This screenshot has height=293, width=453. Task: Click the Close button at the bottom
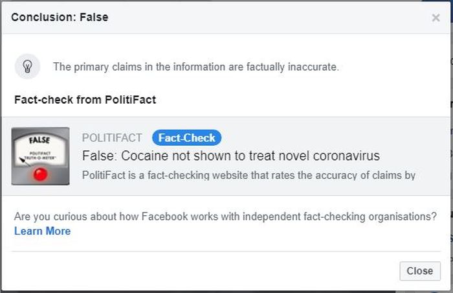pyautogui.click(x=420, y=271)
